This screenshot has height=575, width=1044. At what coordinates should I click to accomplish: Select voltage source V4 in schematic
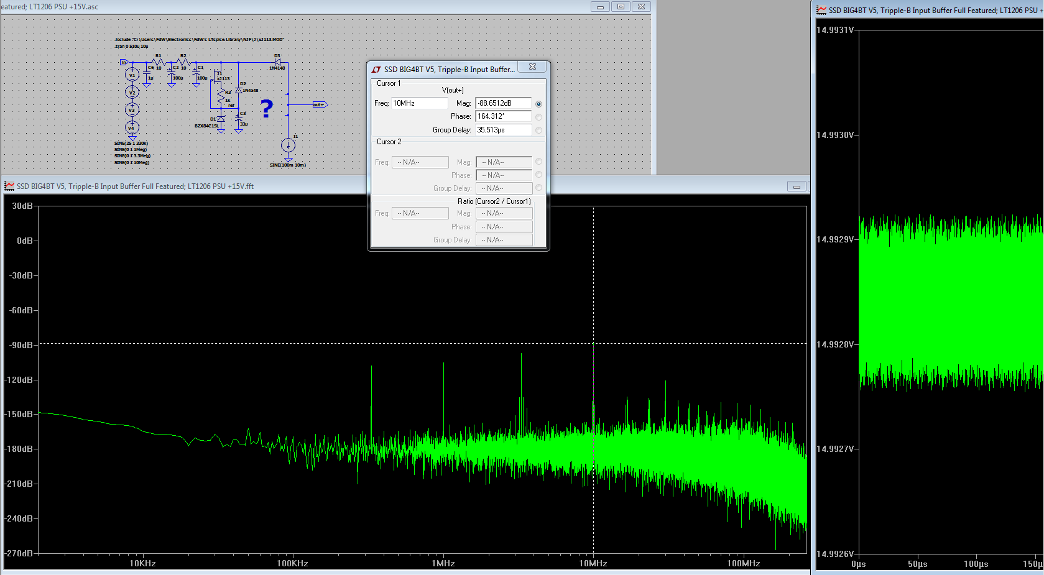pos(132,127)
